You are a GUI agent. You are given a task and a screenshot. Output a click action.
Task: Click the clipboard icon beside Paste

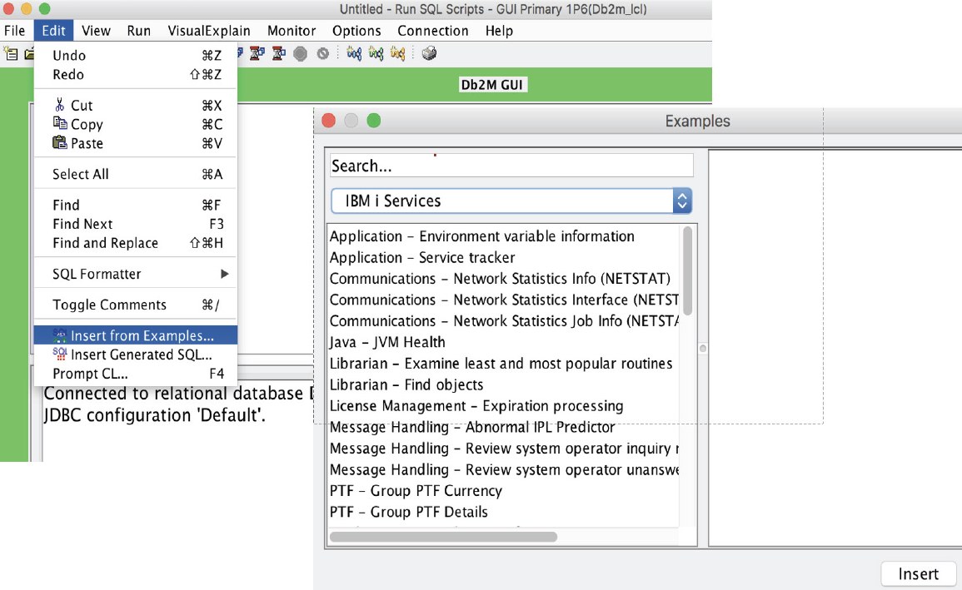pyautogui.click(x=59, y=142)
